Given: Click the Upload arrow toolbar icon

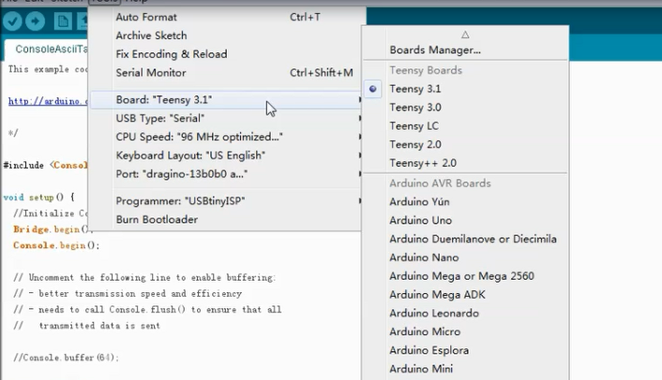Looking at the screenshot, I should pyautogui.click(x=35, y=22).
